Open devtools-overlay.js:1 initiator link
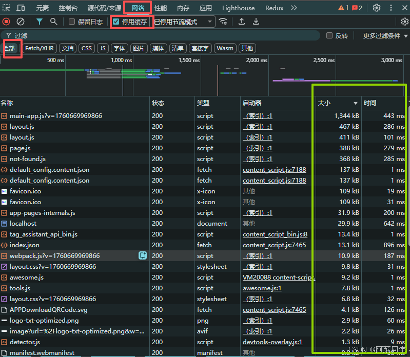The width and height of the screenshot is (410, 357). coord(272,342)
